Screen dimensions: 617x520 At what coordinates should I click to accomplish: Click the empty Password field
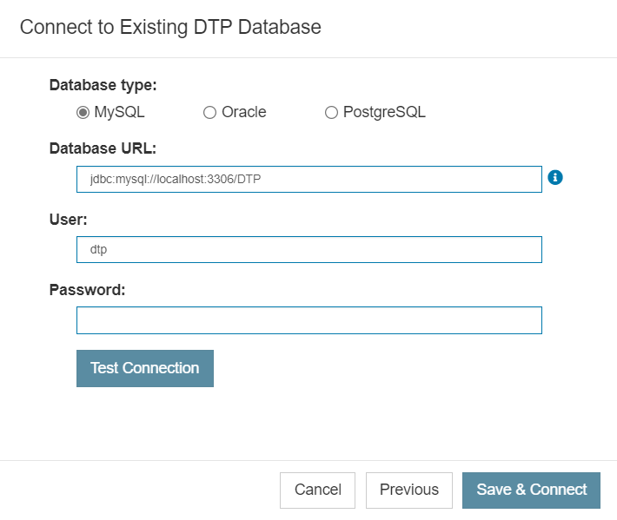[309, 320]
